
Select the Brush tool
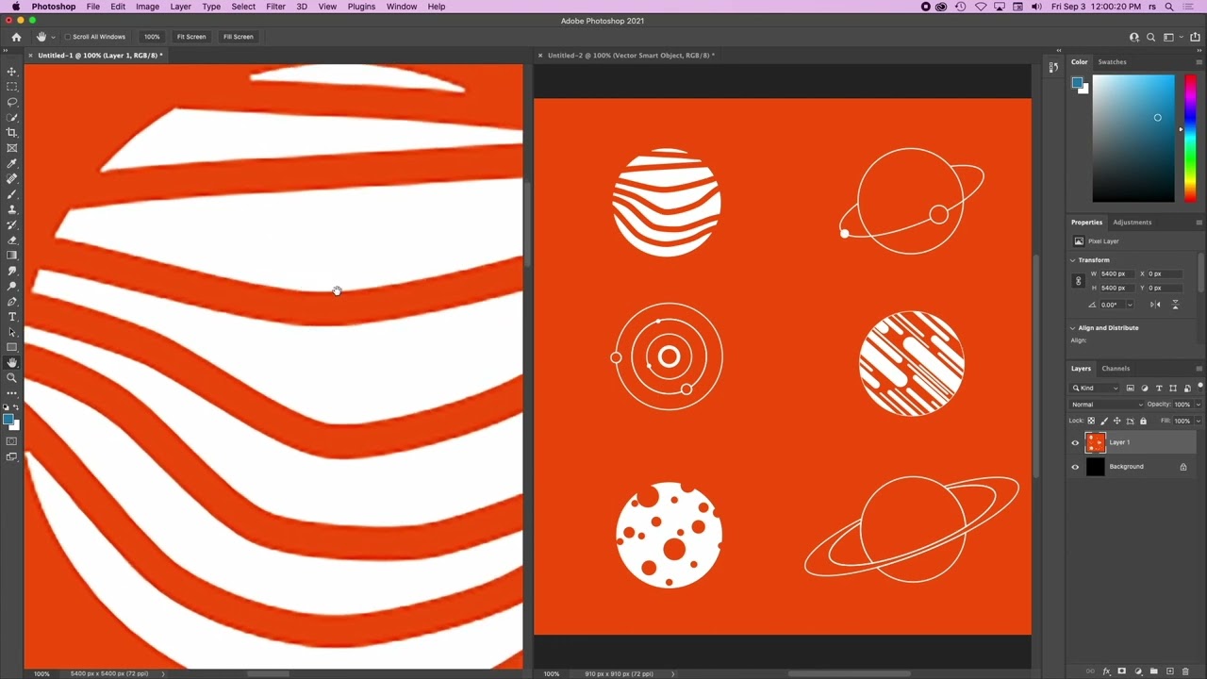[12, 194]
